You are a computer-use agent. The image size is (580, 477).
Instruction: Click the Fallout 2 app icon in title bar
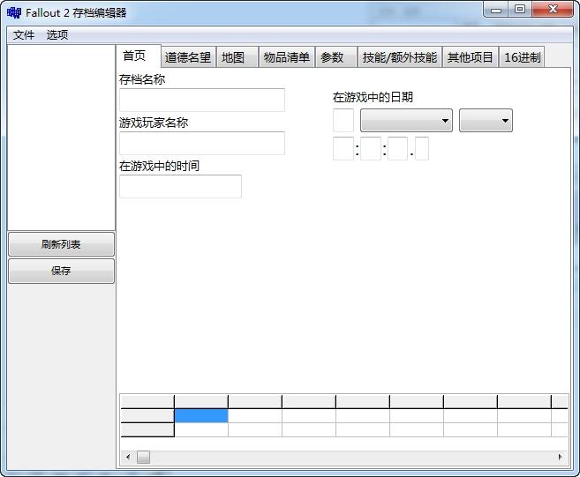14,13
